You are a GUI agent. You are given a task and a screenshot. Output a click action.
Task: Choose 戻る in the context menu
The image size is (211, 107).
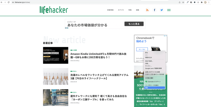coord(155,53)
